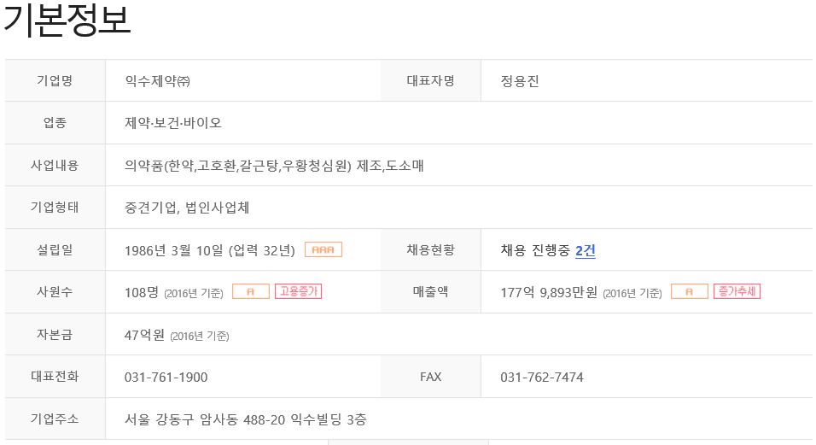Image resolution: width=816 pixels, height=445 pixels.
Task: Click the AAA rating badge beside 설립일
Action: pos(323,249)
